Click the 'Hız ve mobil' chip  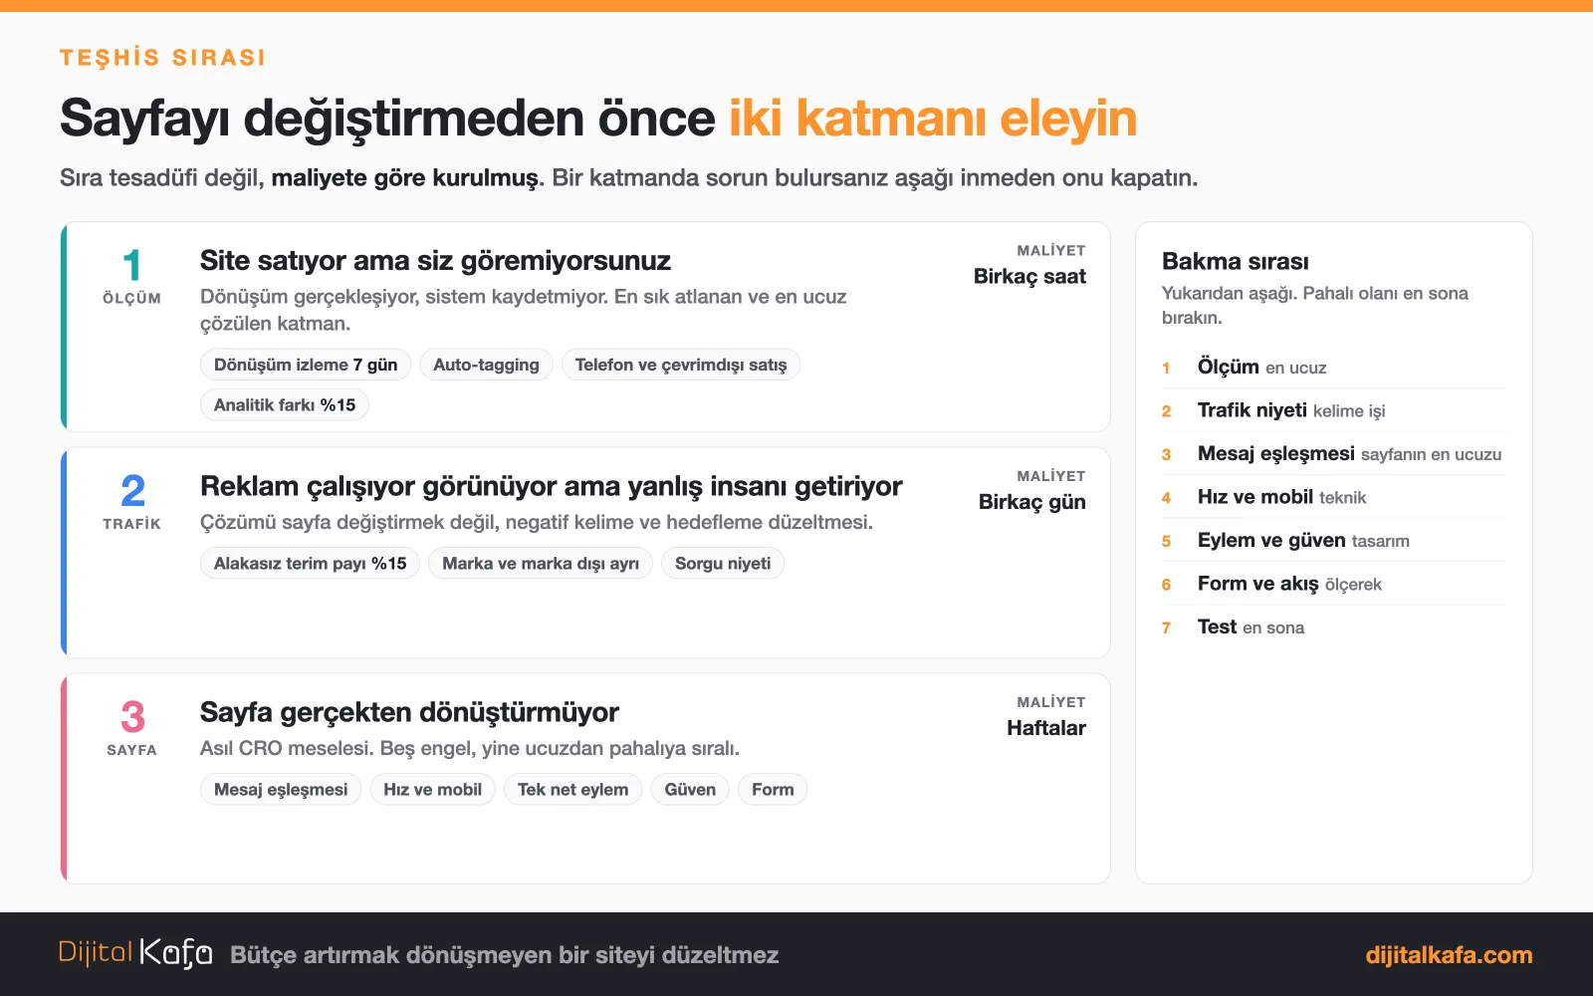click(x=432, y=789)
